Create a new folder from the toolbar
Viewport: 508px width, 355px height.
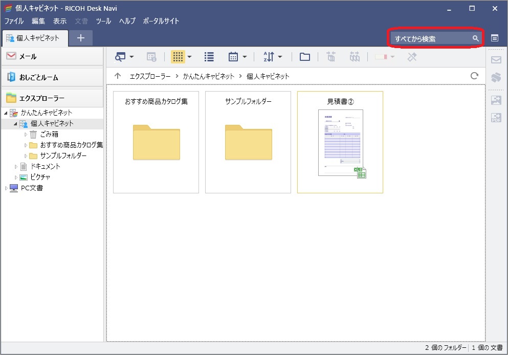pos(304,57)
